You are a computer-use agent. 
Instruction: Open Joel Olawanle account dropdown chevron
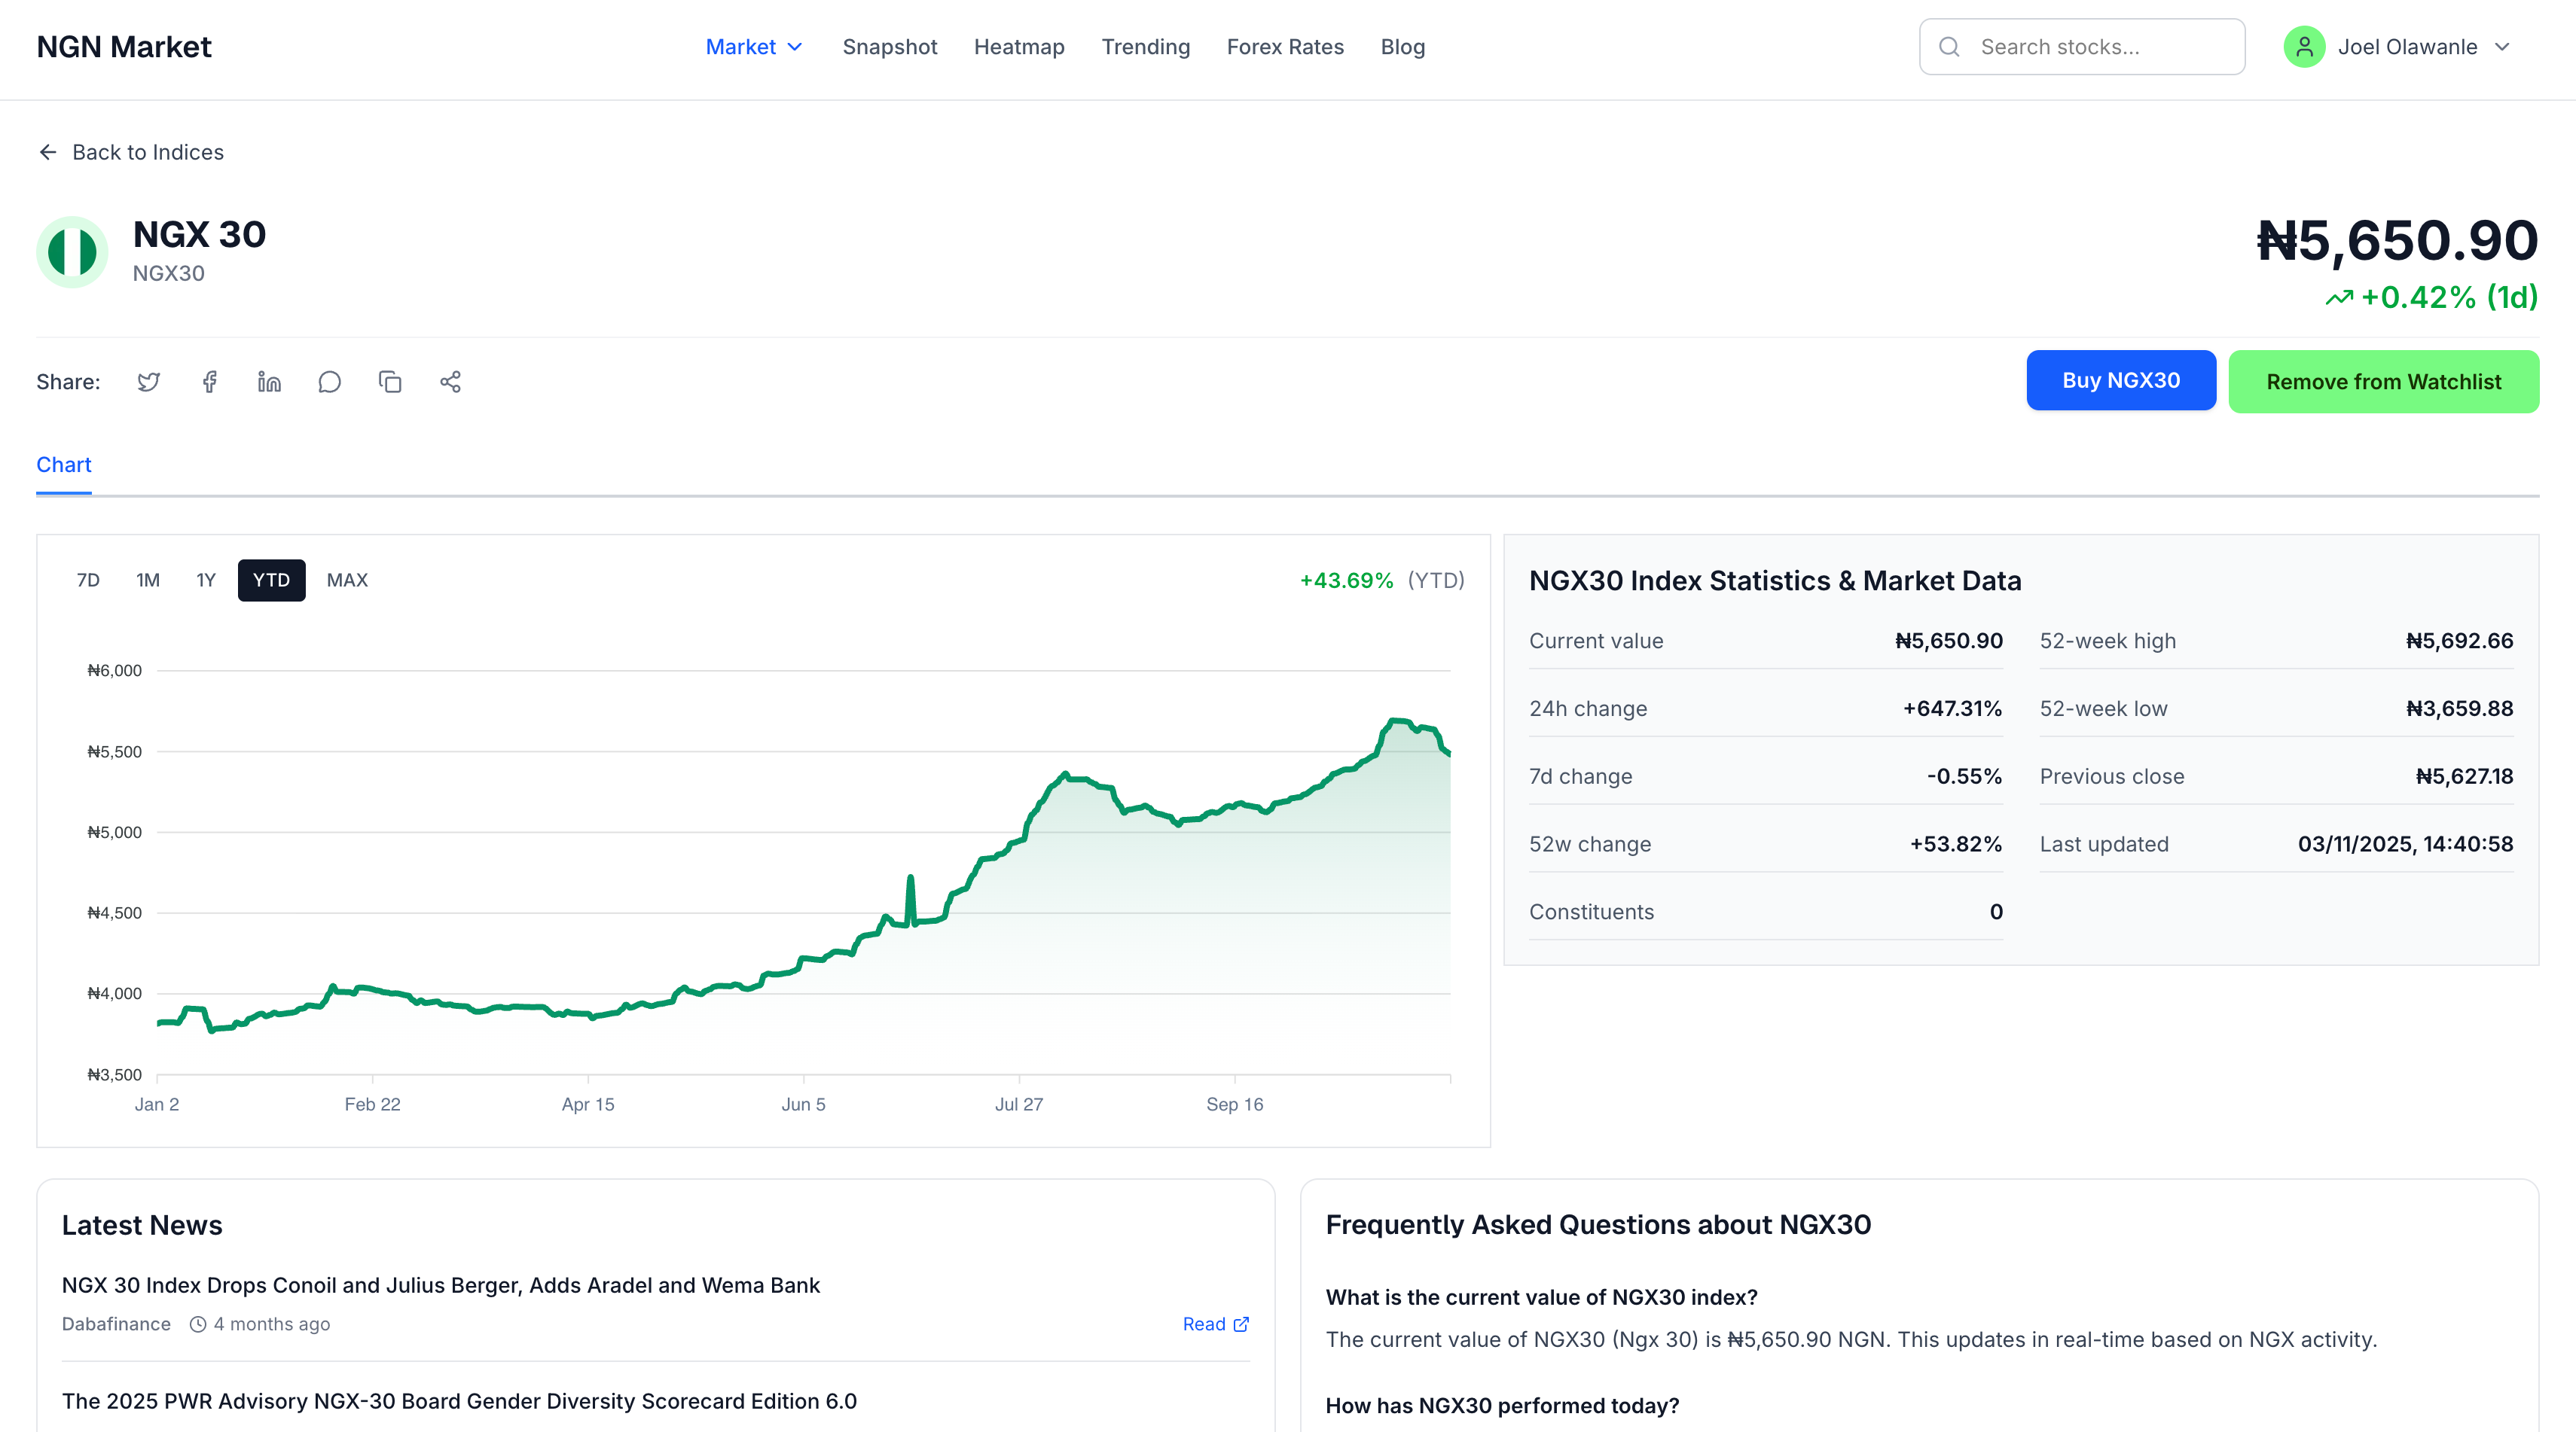tap(2503, 47)
